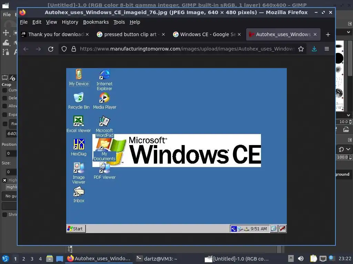Open the taskbar application launcher menu
The height and width of the screenshot is (264, 353).
click(6, 258)
